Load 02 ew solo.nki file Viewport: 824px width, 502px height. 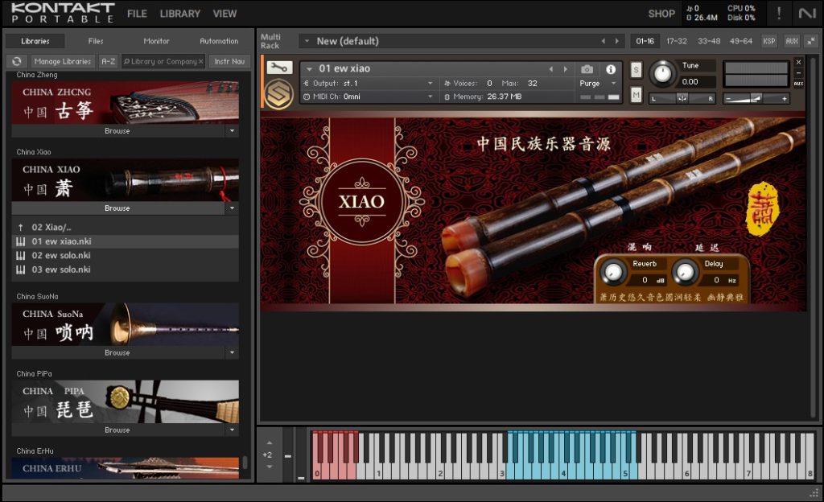(125, 255)
